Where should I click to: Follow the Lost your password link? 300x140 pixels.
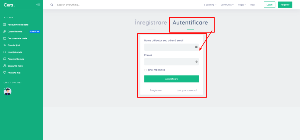click(187, 91)
